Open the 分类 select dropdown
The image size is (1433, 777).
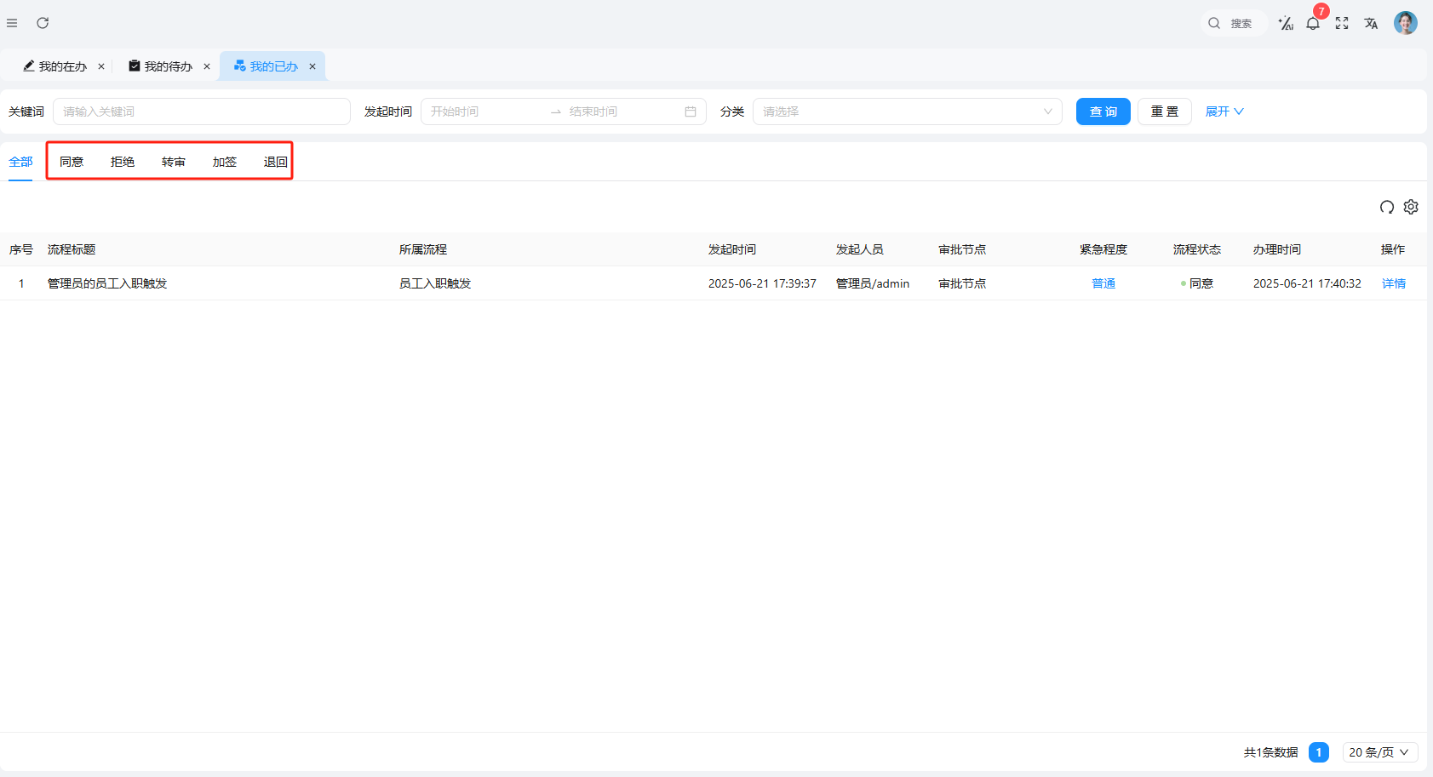click(x=907, y=111)
